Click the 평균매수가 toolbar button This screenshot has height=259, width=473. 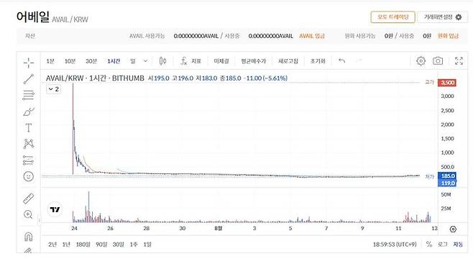(253, 61)
